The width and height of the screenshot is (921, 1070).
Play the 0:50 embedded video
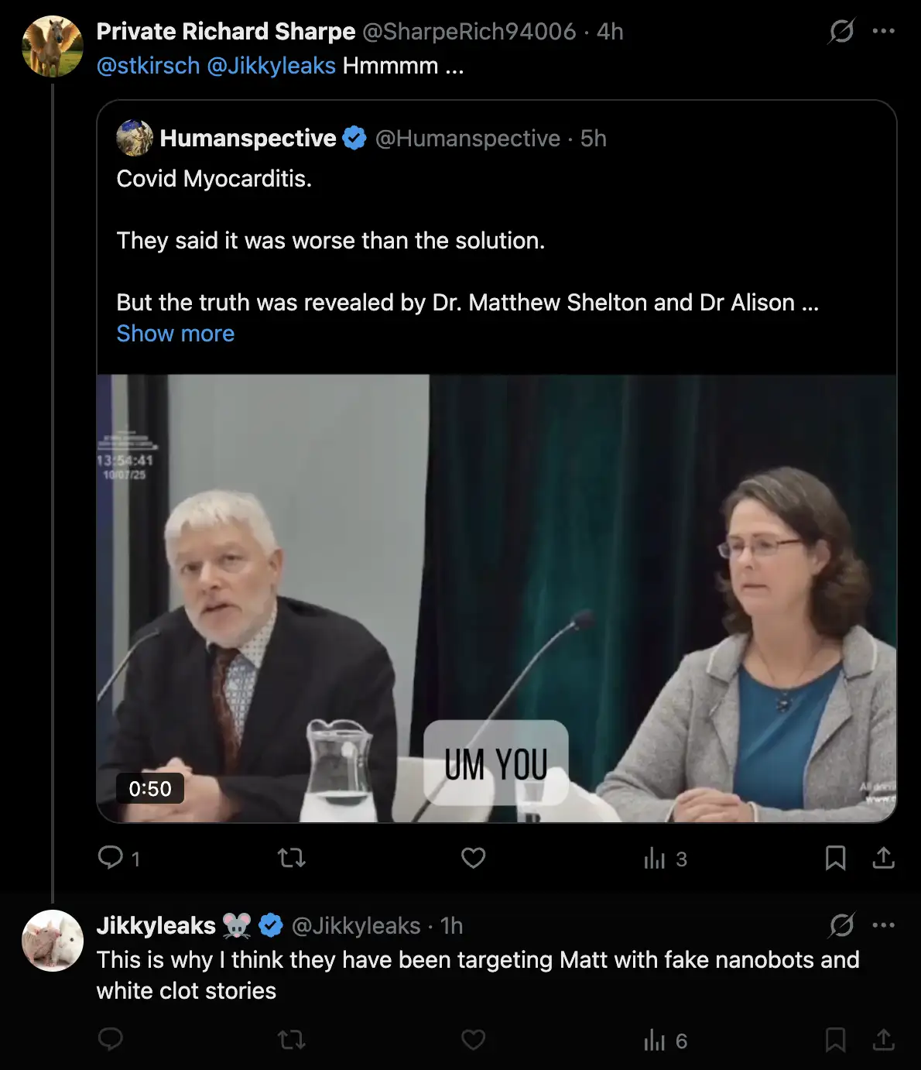(496, 598)
